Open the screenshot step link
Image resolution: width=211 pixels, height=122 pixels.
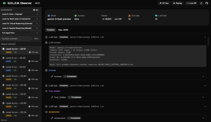pyautogui.click(x=54, y=112)
